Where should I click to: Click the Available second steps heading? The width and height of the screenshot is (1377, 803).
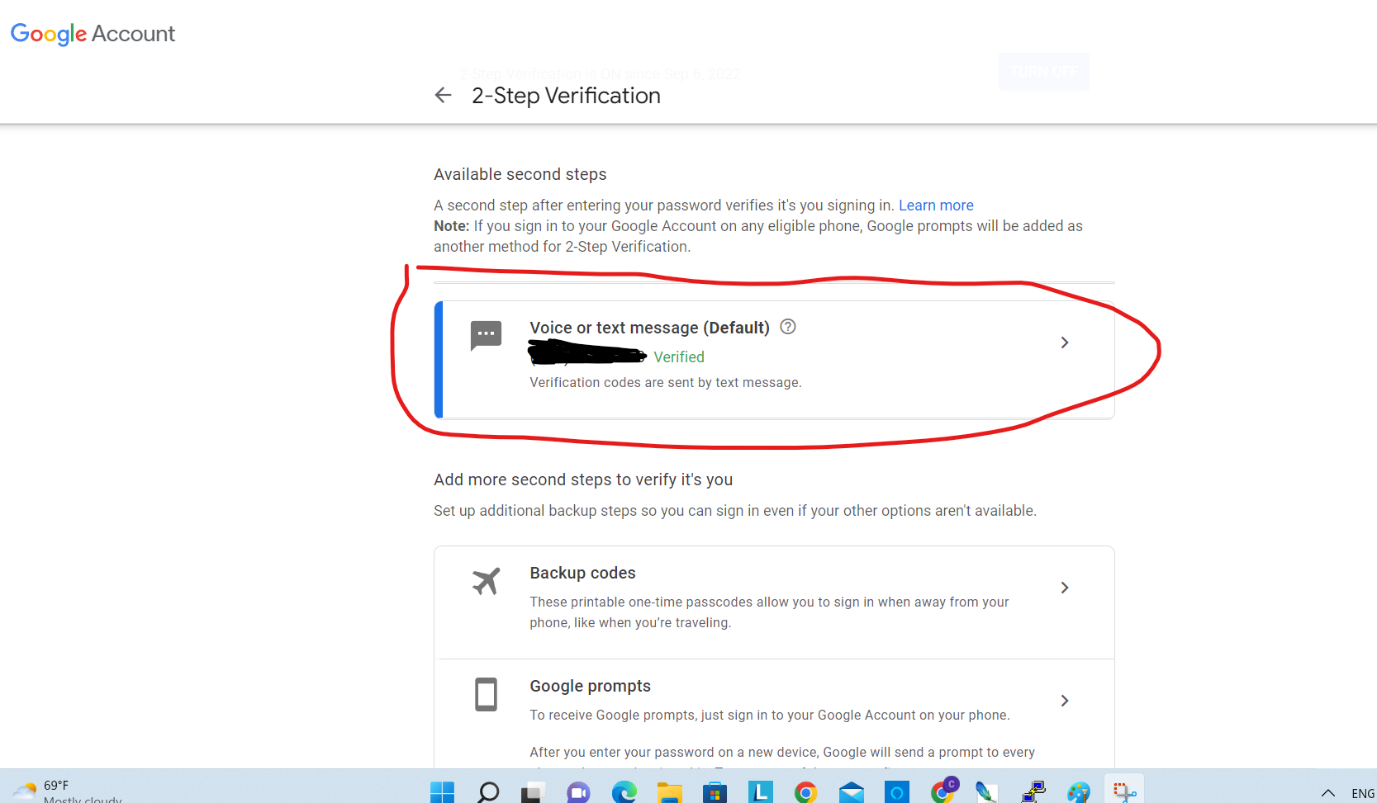520,174
